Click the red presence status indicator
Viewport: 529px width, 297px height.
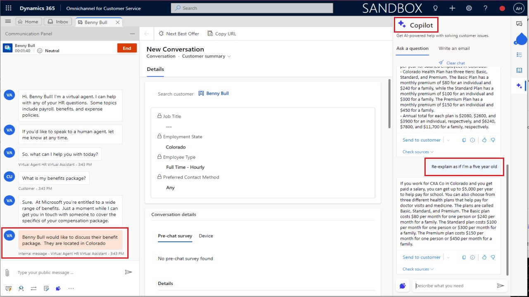pyautogui.click(x=502, y=8)
